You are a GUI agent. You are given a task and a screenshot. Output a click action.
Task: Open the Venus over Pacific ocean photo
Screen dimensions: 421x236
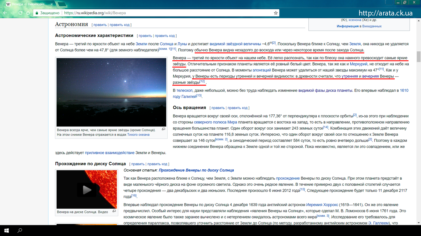click(111, 92)
